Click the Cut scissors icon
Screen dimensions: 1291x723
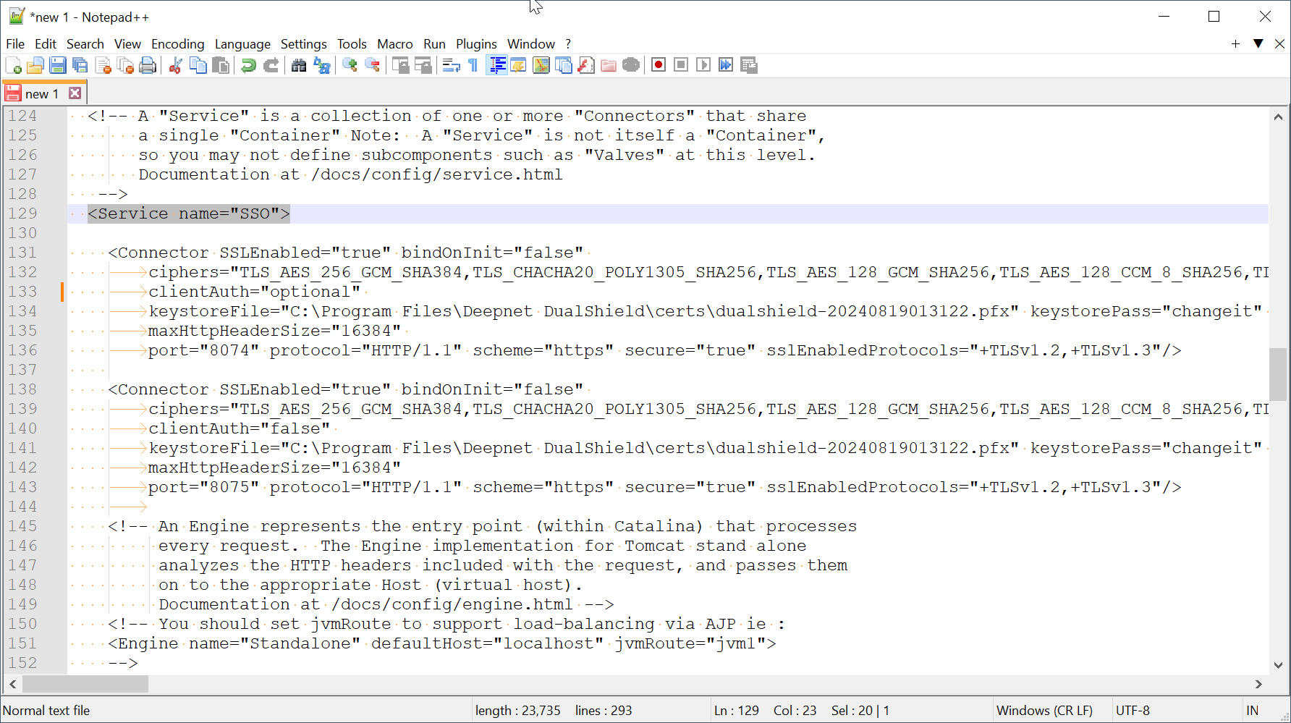(x=175, y=65)
